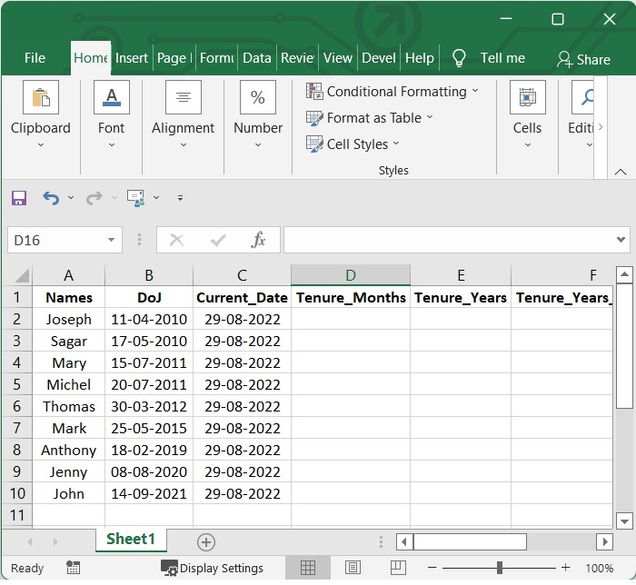The image size is (636, 585).
Task: Add a new sheet with plus icon
Action: (x=206, y=542)
